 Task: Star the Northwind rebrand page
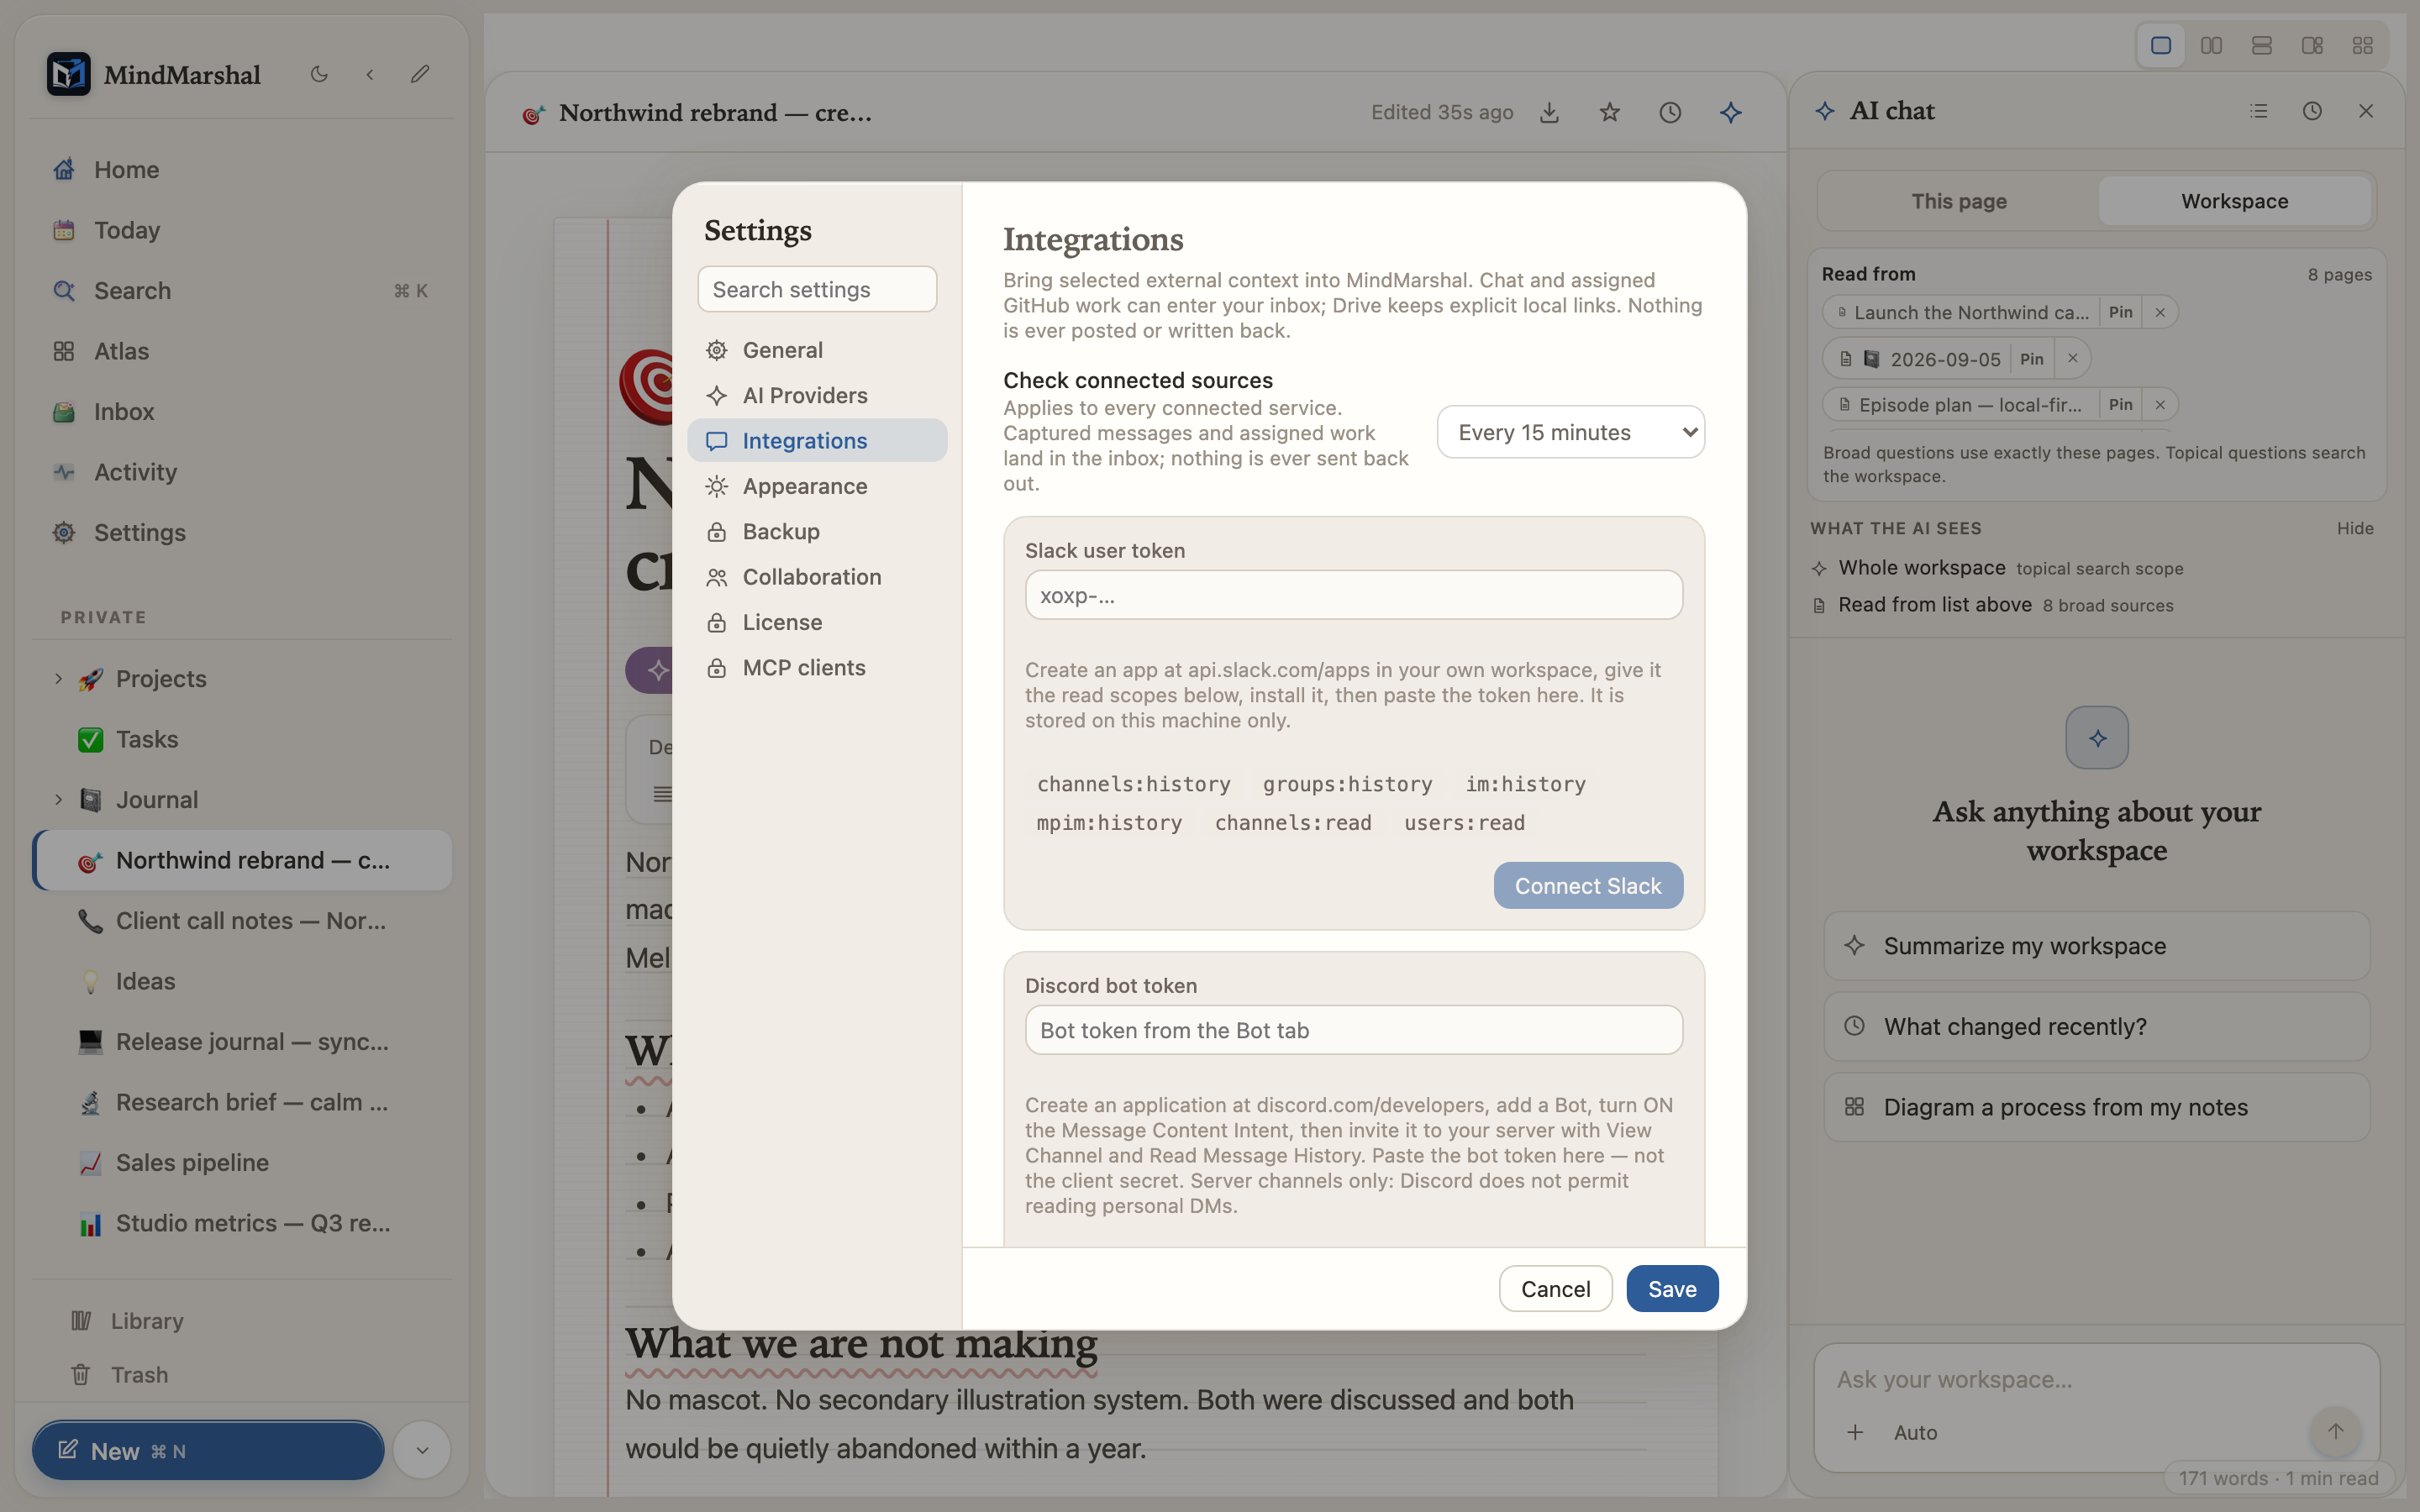coord(1609,113)
